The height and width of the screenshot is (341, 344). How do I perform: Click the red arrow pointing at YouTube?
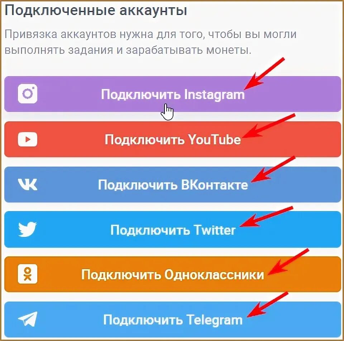(269, 126)
